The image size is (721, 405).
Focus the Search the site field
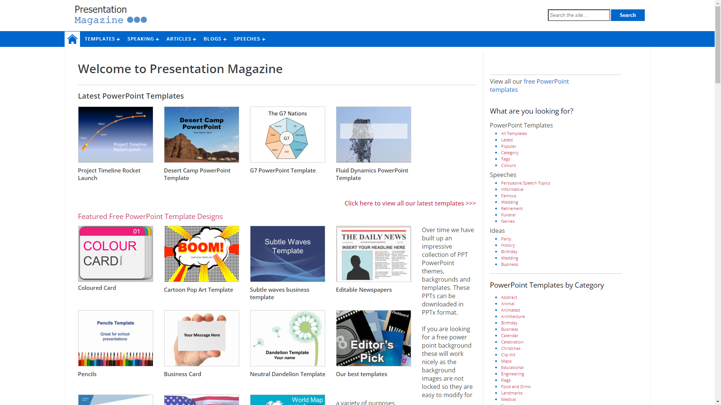(x=578, y=15)
